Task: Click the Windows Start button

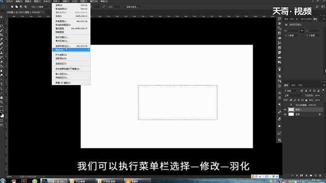Action: tap(3, 181)
